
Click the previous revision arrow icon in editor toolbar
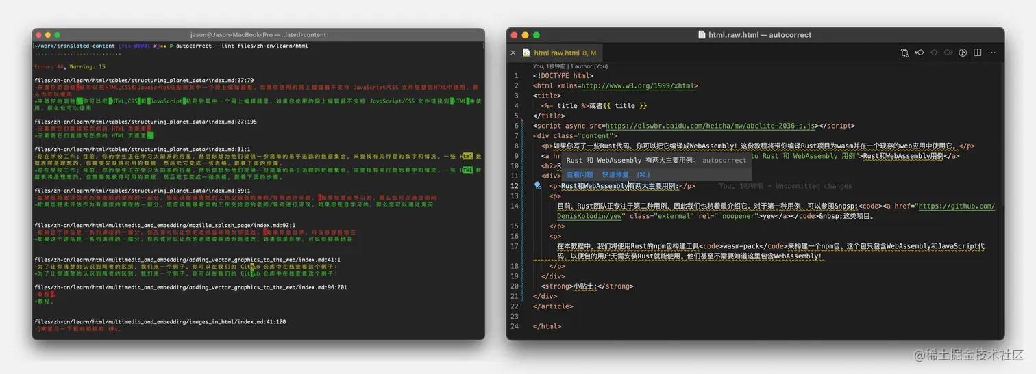pos(920,53)
